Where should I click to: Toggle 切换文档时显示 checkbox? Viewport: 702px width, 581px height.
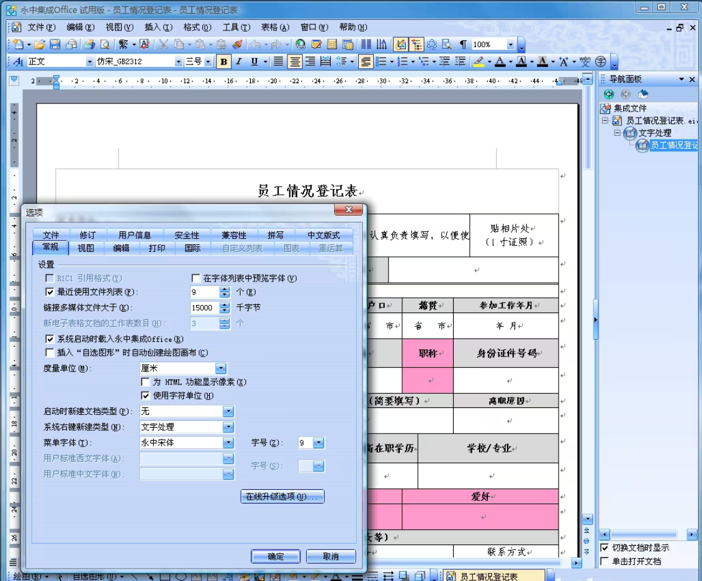tap(605, 548)
